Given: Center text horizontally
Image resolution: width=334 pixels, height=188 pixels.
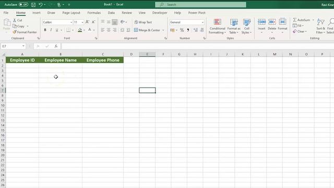Looking at the screenshot, I should tap(109, 30).
